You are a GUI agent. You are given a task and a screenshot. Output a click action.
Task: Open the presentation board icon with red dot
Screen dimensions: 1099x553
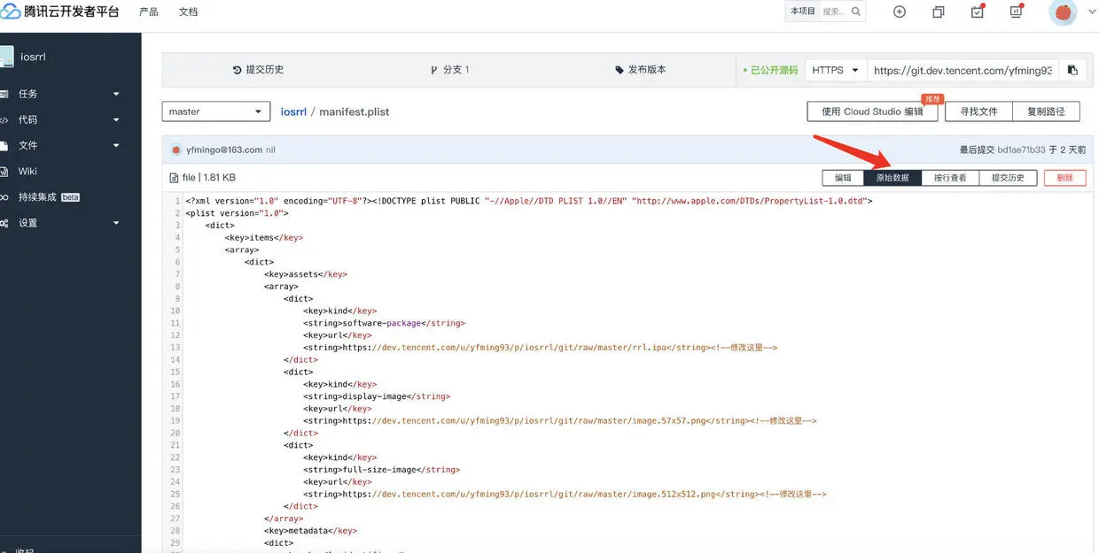point(1017,12)
